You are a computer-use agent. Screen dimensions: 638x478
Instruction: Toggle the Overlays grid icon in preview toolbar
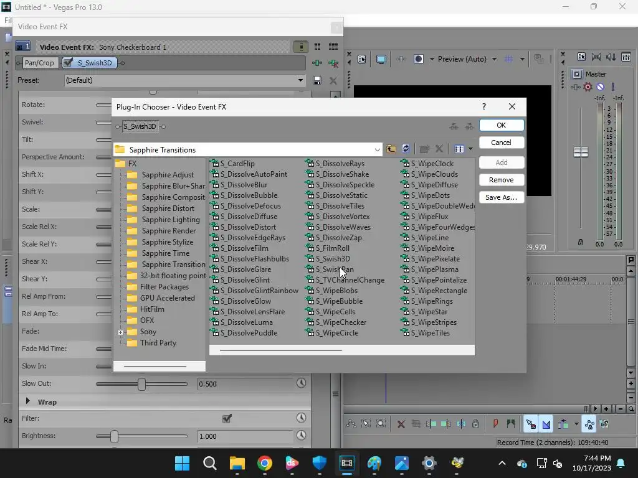tap(508, 59)
